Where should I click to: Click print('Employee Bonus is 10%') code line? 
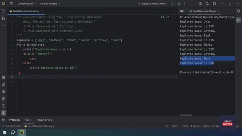point(54,68)
